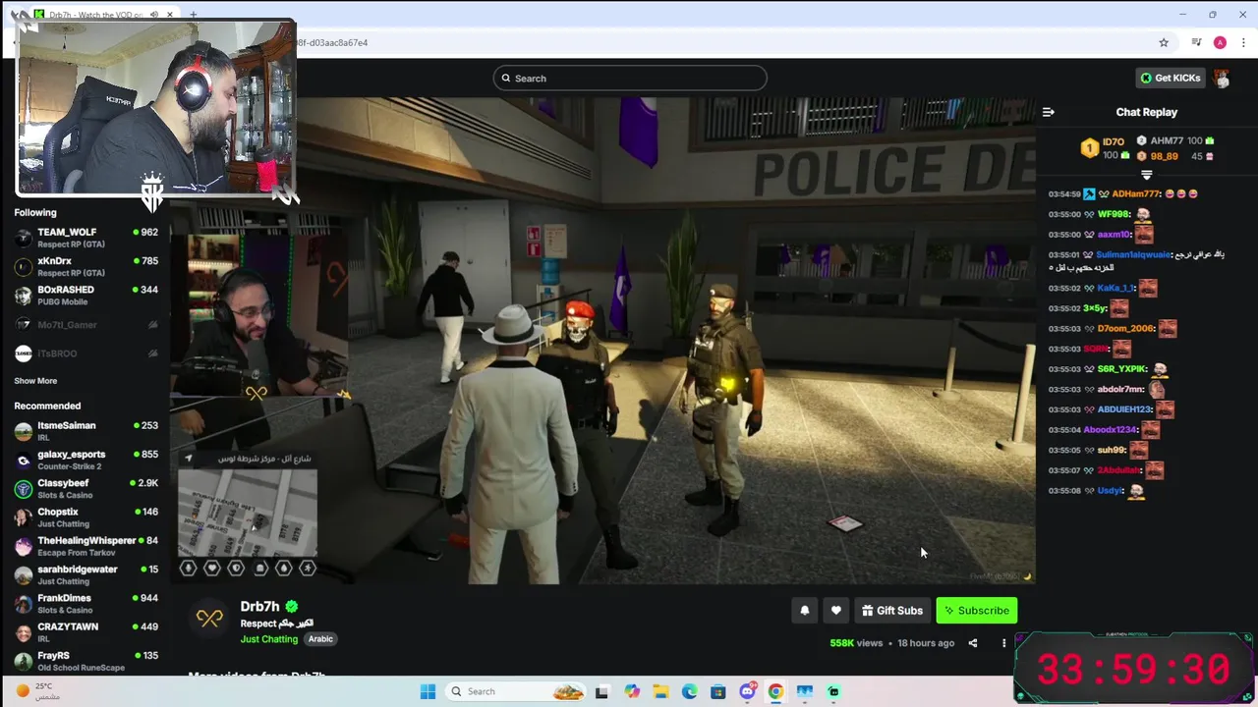Mute the Drb7h tab audio icon
Viewport: 1258px width, 707px height.
153,15
